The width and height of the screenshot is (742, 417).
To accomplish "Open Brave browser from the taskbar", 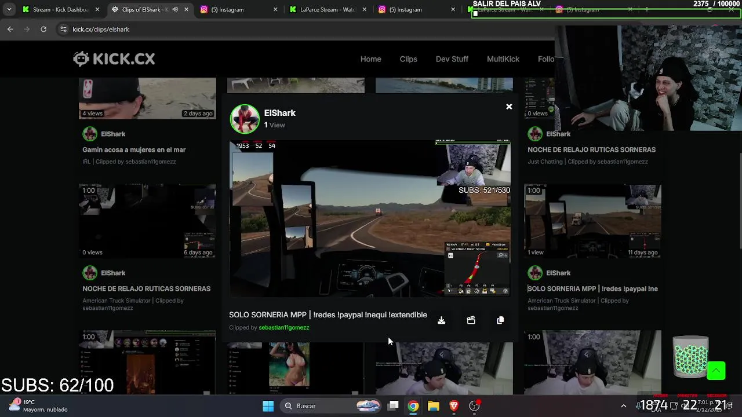I will 454,406.
